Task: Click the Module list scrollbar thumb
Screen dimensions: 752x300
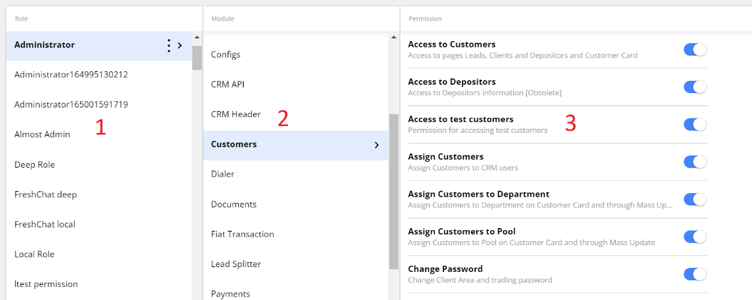Action: [x=393, y=192]
